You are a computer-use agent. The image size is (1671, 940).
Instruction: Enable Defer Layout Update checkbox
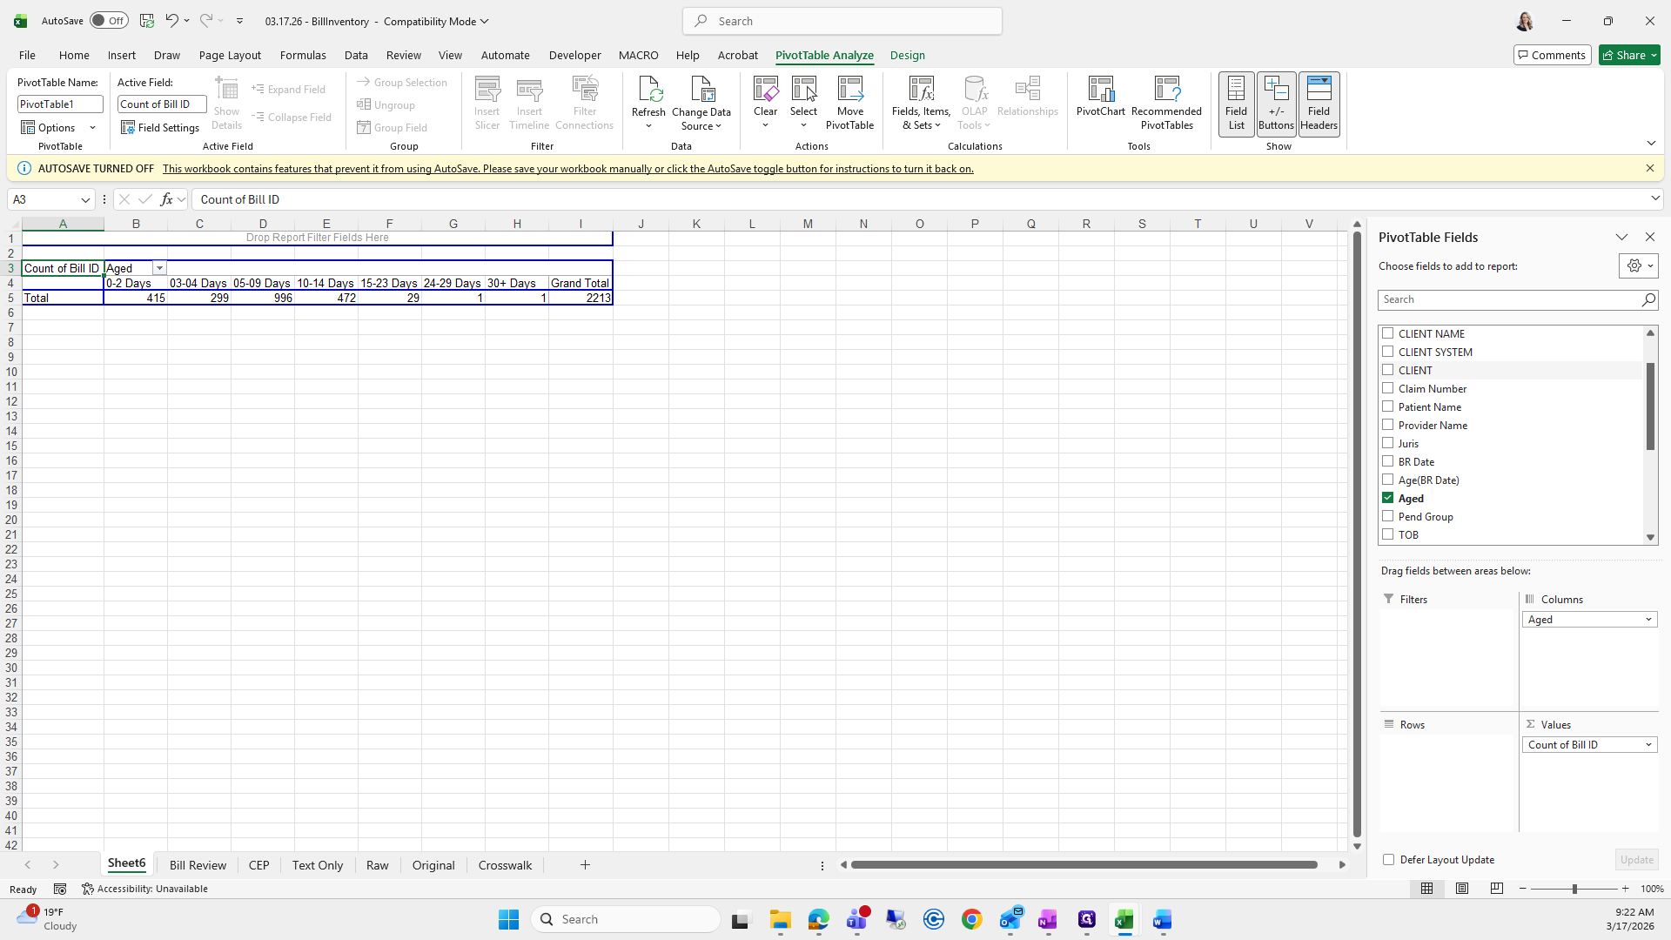click(x=1388, y=860)
